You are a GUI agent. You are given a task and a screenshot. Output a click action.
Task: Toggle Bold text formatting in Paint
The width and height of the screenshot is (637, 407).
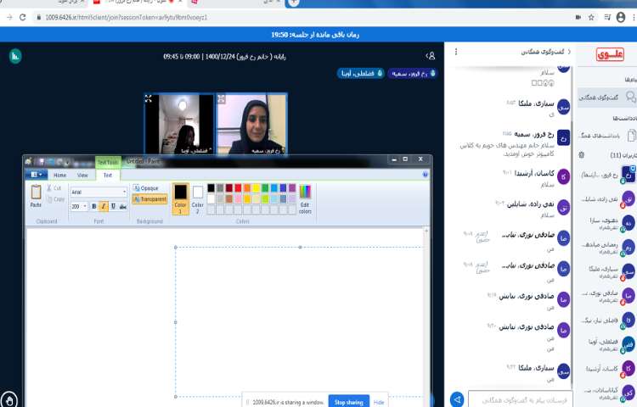(93, 206)
